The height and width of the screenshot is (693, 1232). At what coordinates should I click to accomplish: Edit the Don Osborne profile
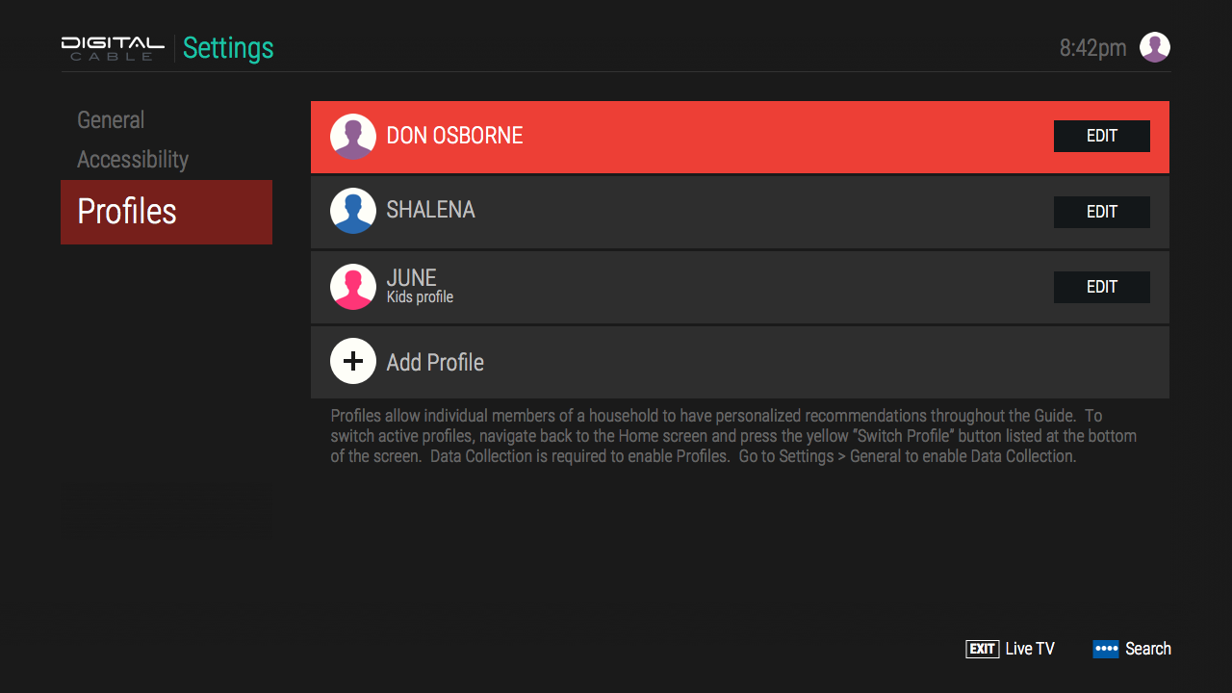pyautogui.click(x=1101, y=137)
